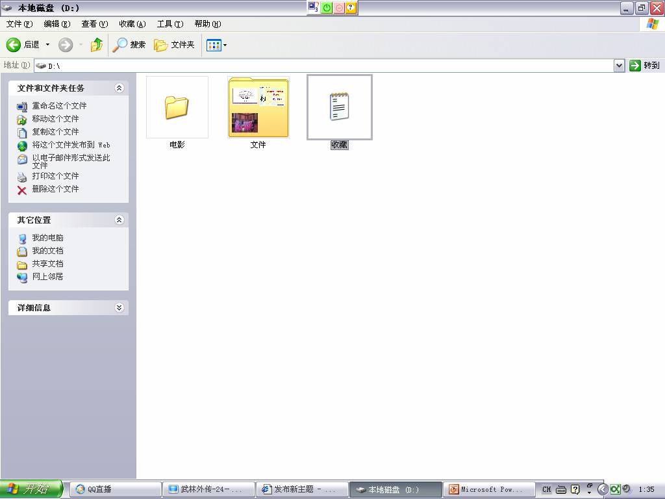Click the CH language indicator
This screenshot has height=499, width=665.
pyautogui.click(x=547, y=489)
